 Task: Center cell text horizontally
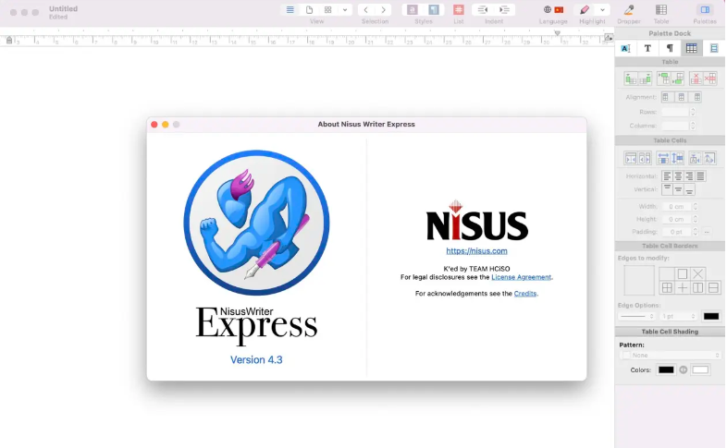678,176
